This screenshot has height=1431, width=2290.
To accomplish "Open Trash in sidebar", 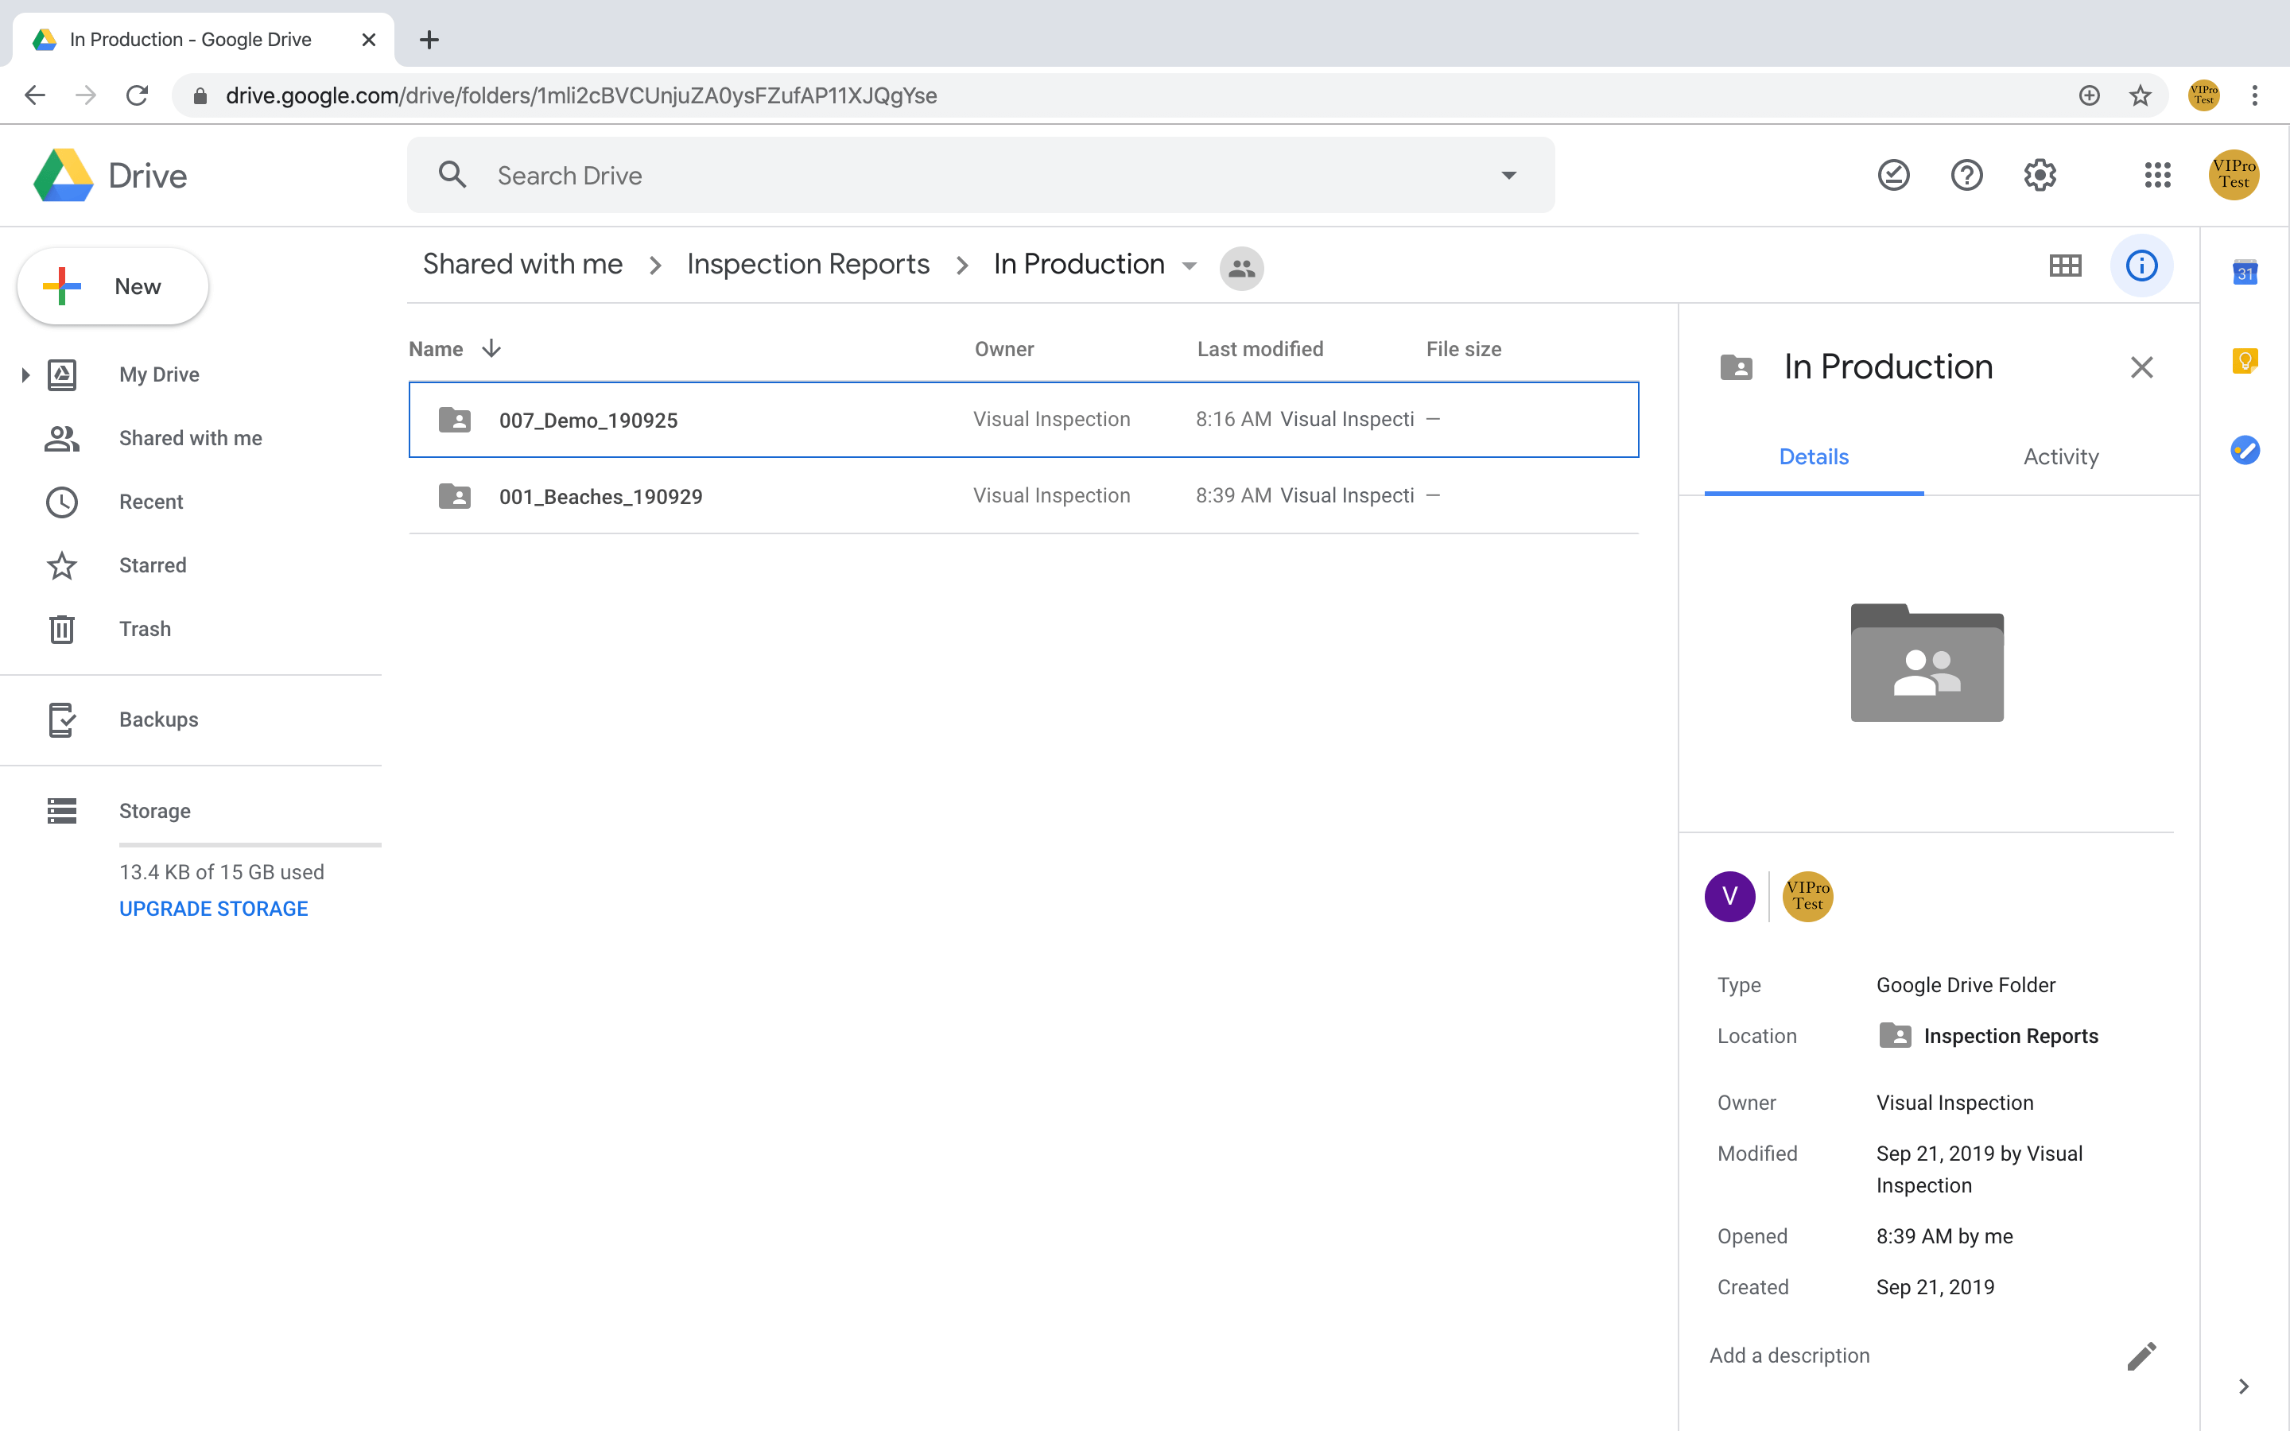I will click(x=145, y=628).
